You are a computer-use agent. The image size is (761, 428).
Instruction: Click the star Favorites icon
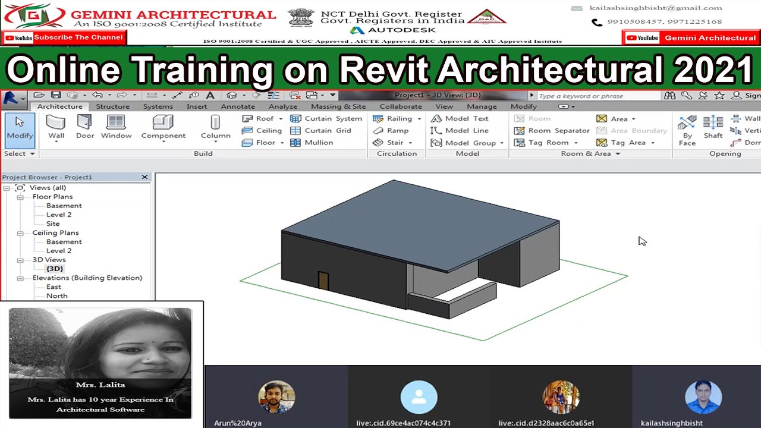coord(719,95)
